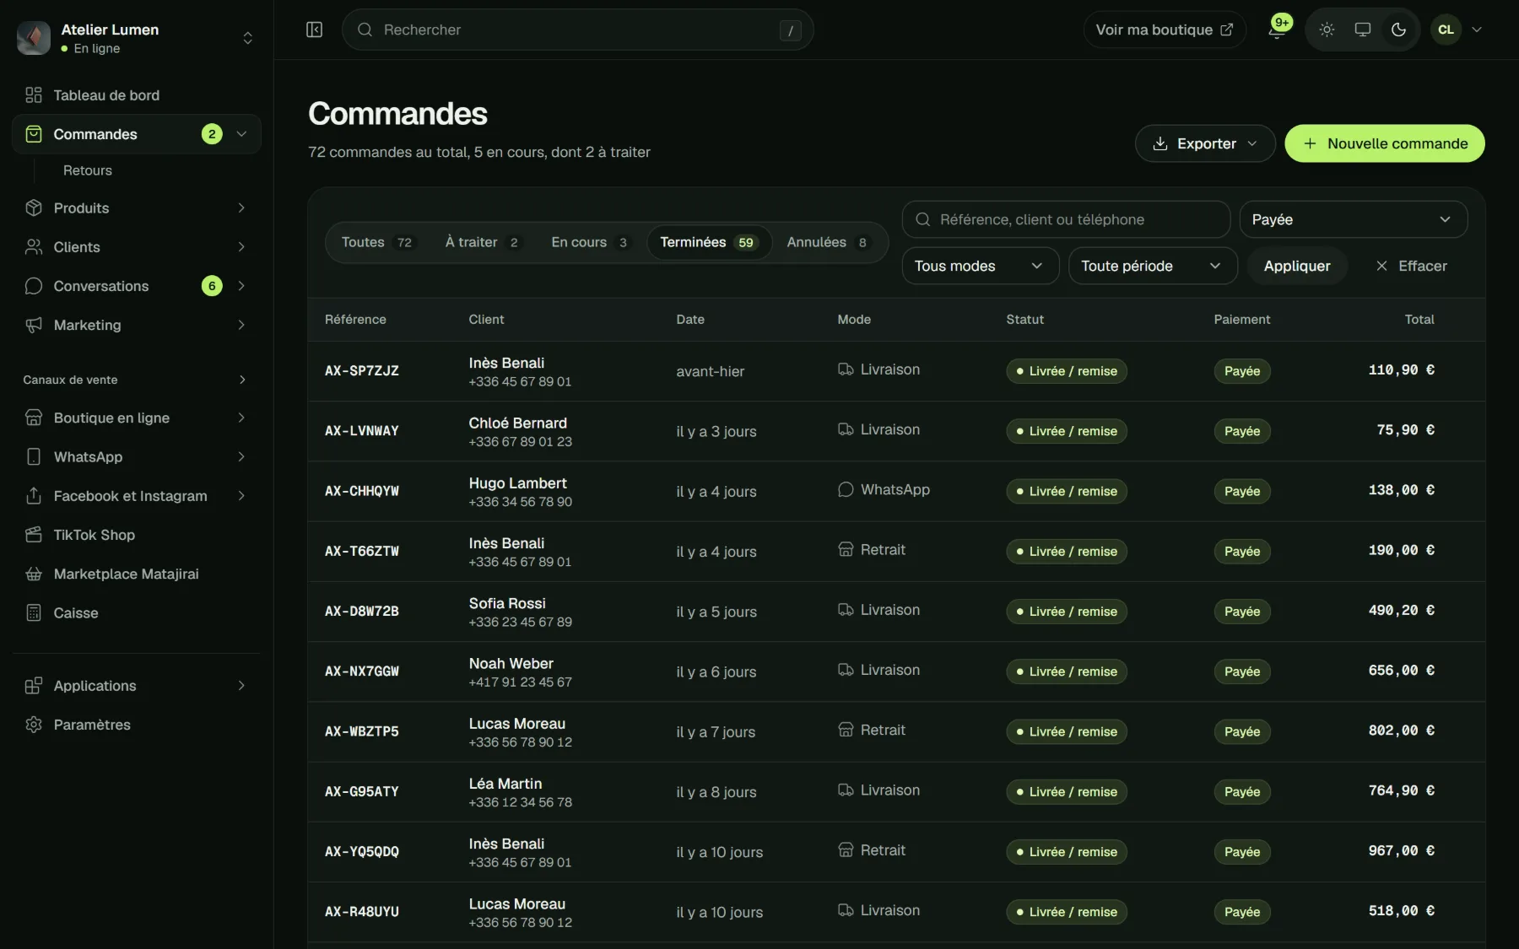
Task: Open Caisse point of sale
Action: (137, 612)
